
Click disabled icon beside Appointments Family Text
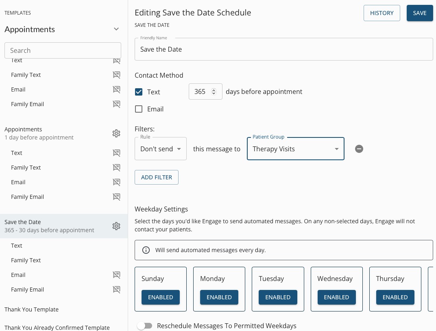[116, 168]
